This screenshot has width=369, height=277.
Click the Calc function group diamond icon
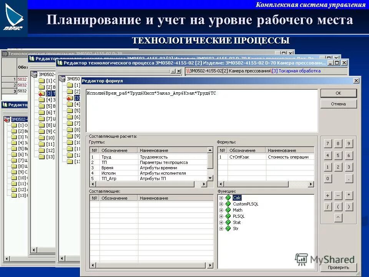228,197
